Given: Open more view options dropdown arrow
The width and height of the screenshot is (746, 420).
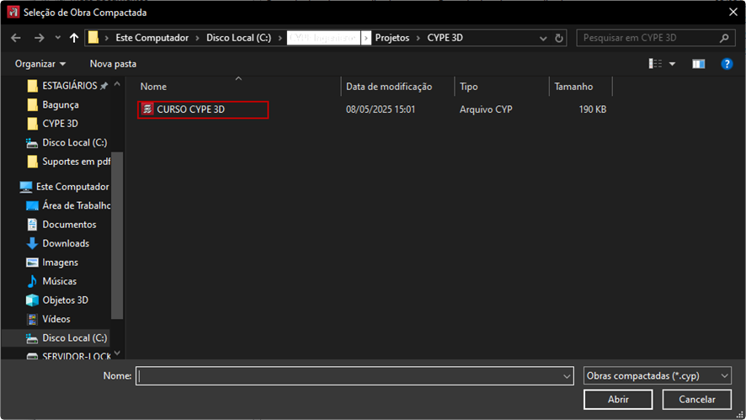Looking at the screenshot, I should point(672,64).
